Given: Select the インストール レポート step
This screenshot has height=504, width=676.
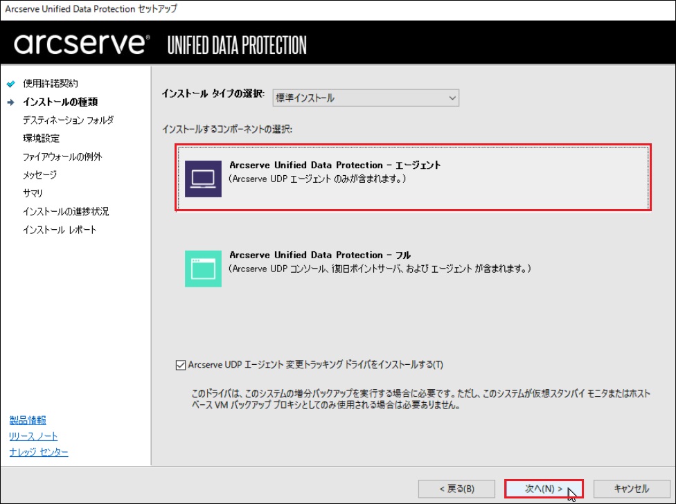Looking at the screenshot, I should point(60,230).
